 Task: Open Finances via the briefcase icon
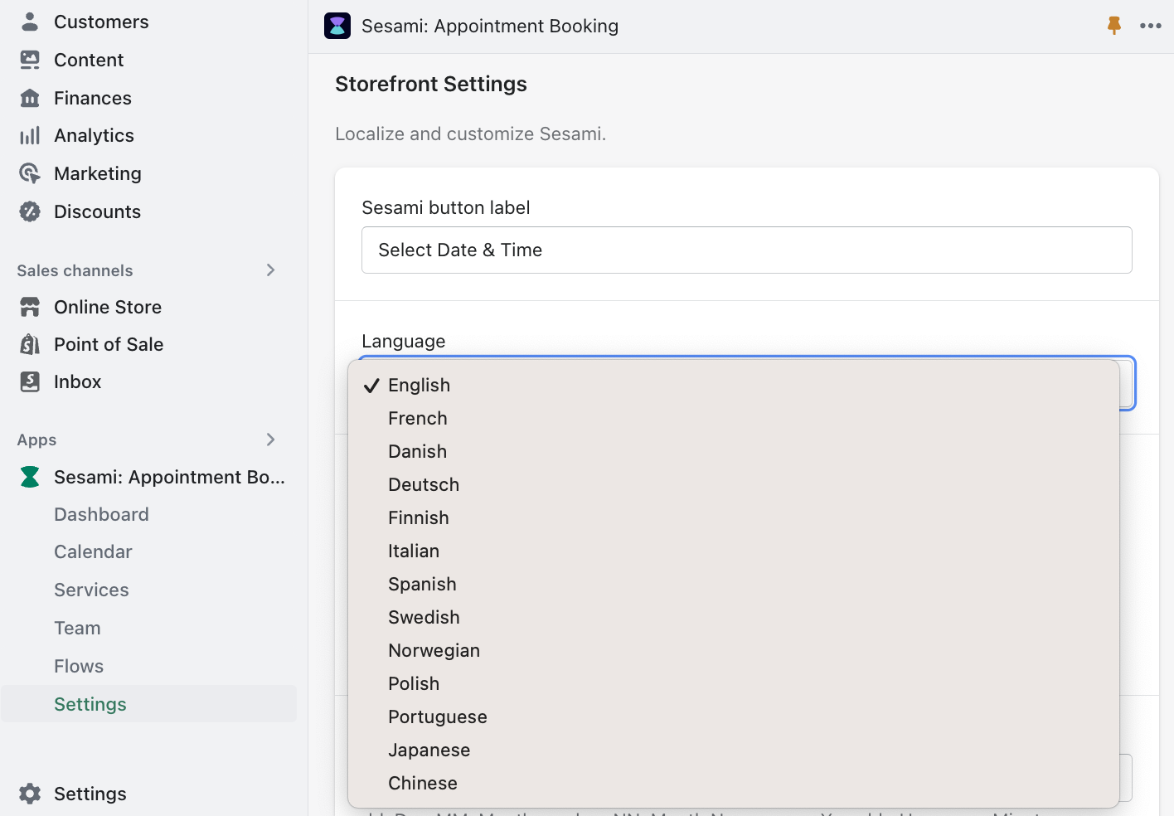point(29,97)
